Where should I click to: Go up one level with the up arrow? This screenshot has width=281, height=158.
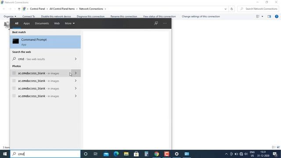coord(19,9)
